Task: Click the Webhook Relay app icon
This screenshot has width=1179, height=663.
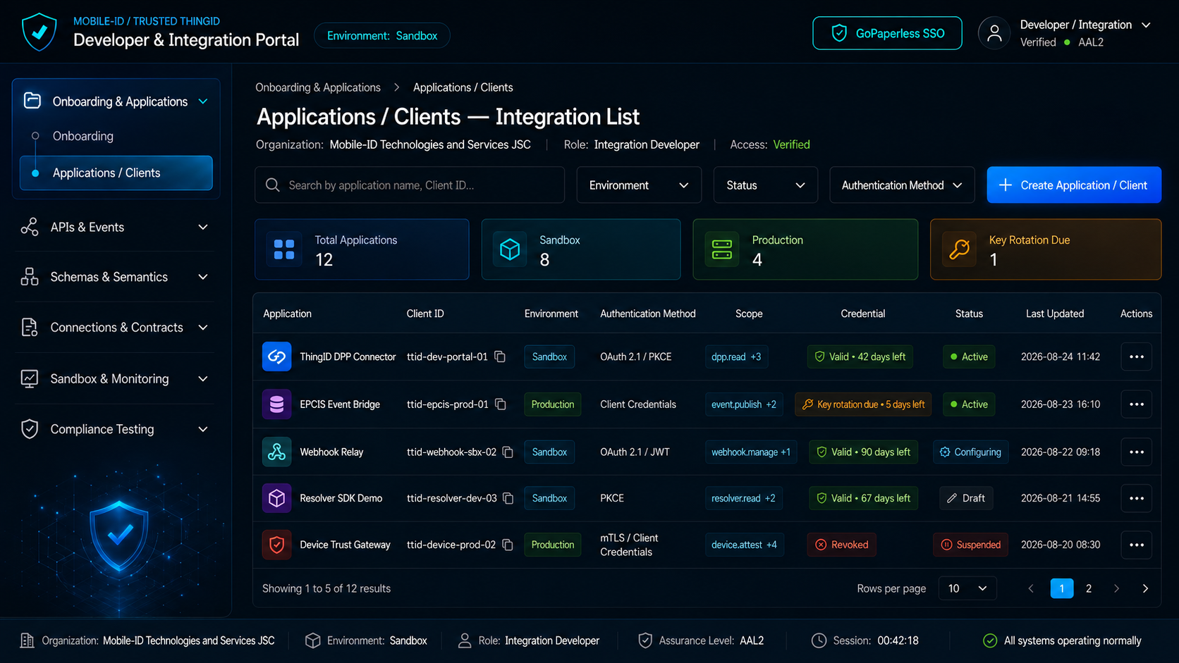Action: click(x=276, y=452)
